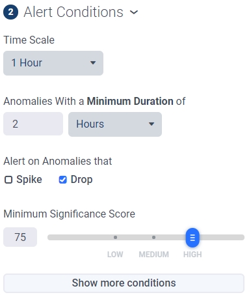Viewport: 251px width, 295px height.
Task: Click the MEDIUM label under slider
Action: click(153, 255)
